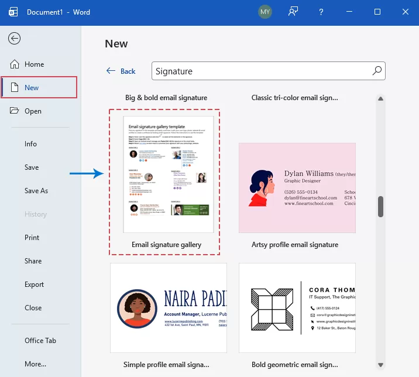This screenshot has height=377, width=419.
Task: Select New in the sidebar
Action: pos(39,87)
